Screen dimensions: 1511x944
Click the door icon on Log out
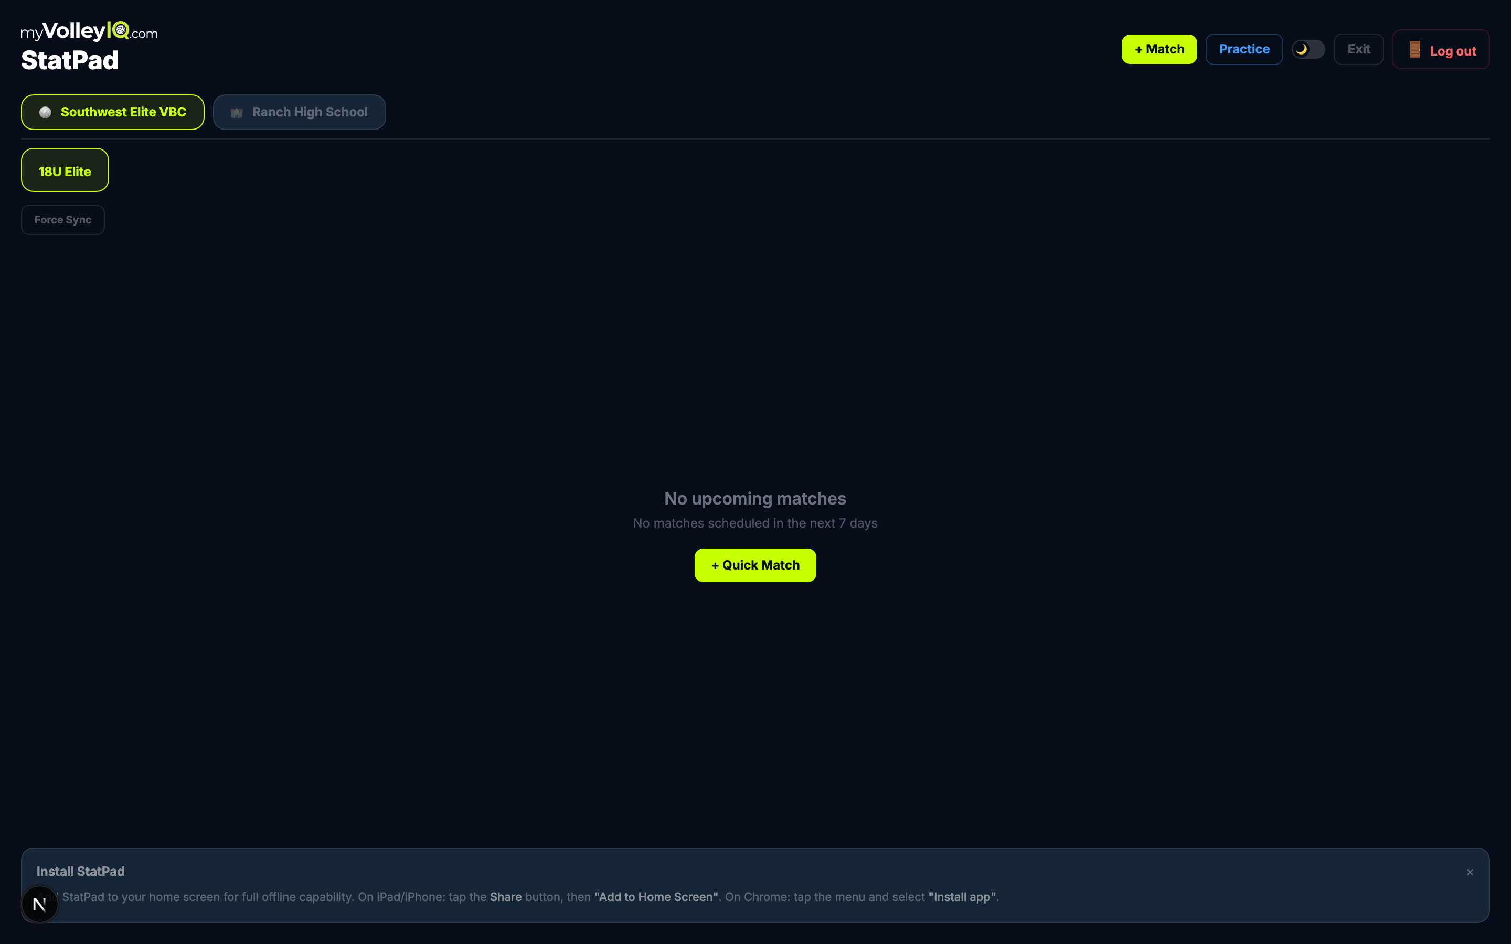[1416, 49]
